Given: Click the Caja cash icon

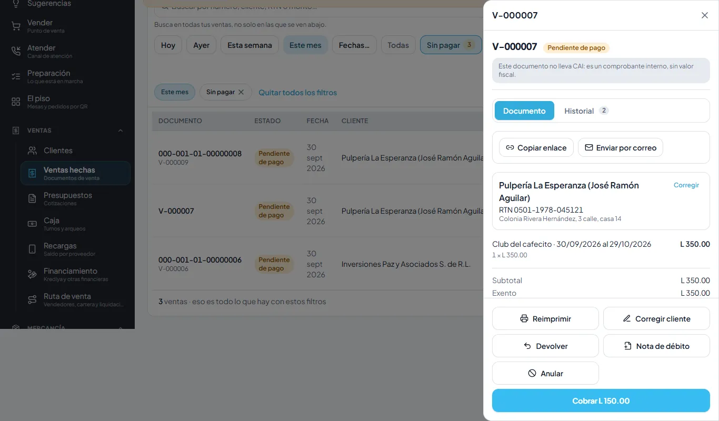Looking at the screenshot, I should coord(32,224).
